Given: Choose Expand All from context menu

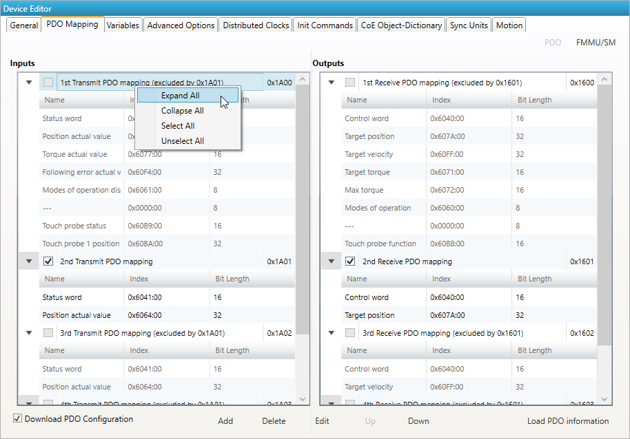Looking at the screenshot, I should tap(181, 96).
